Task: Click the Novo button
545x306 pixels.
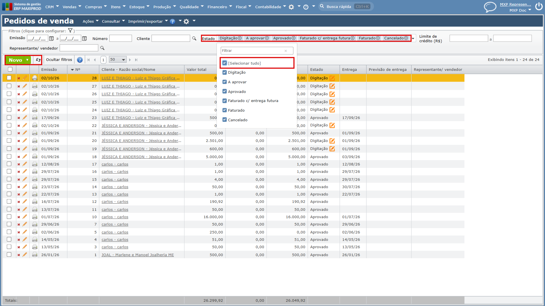Action: pos(15,60)
